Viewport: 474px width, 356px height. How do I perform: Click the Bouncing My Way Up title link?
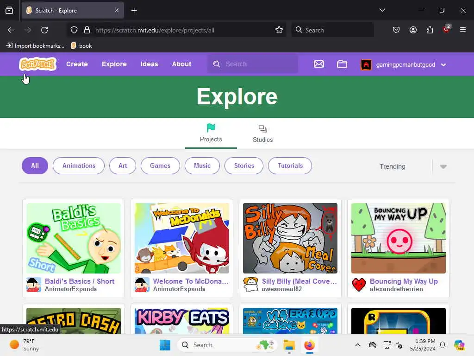(404, 281)
